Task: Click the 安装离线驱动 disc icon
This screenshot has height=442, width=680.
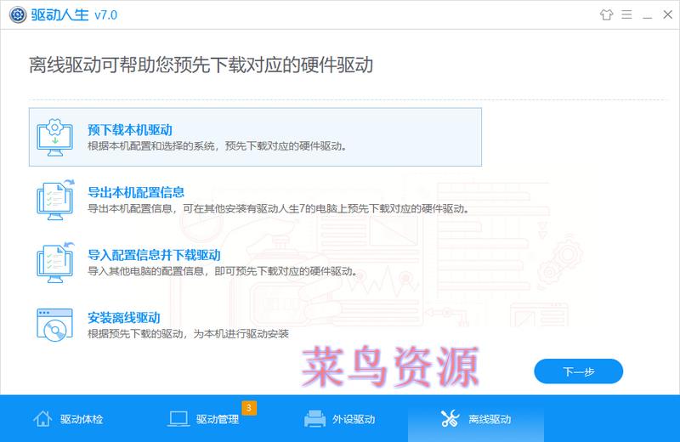Action: (55, 325)
